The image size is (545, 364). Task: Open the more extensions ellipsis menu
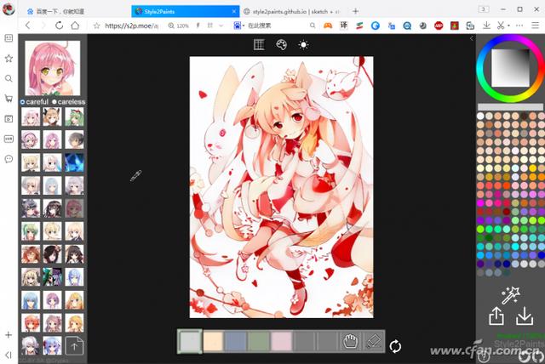pos(519,26)
